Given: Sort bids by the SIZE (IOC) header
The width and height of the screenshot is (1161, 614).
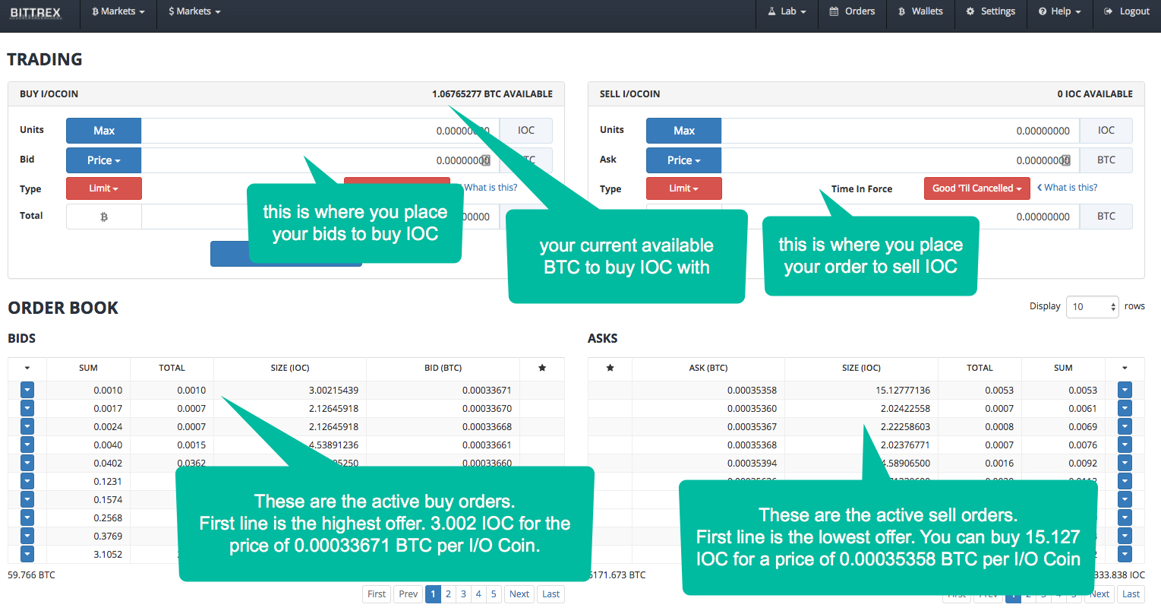Looking at the screenshot, I should (290, 368).
